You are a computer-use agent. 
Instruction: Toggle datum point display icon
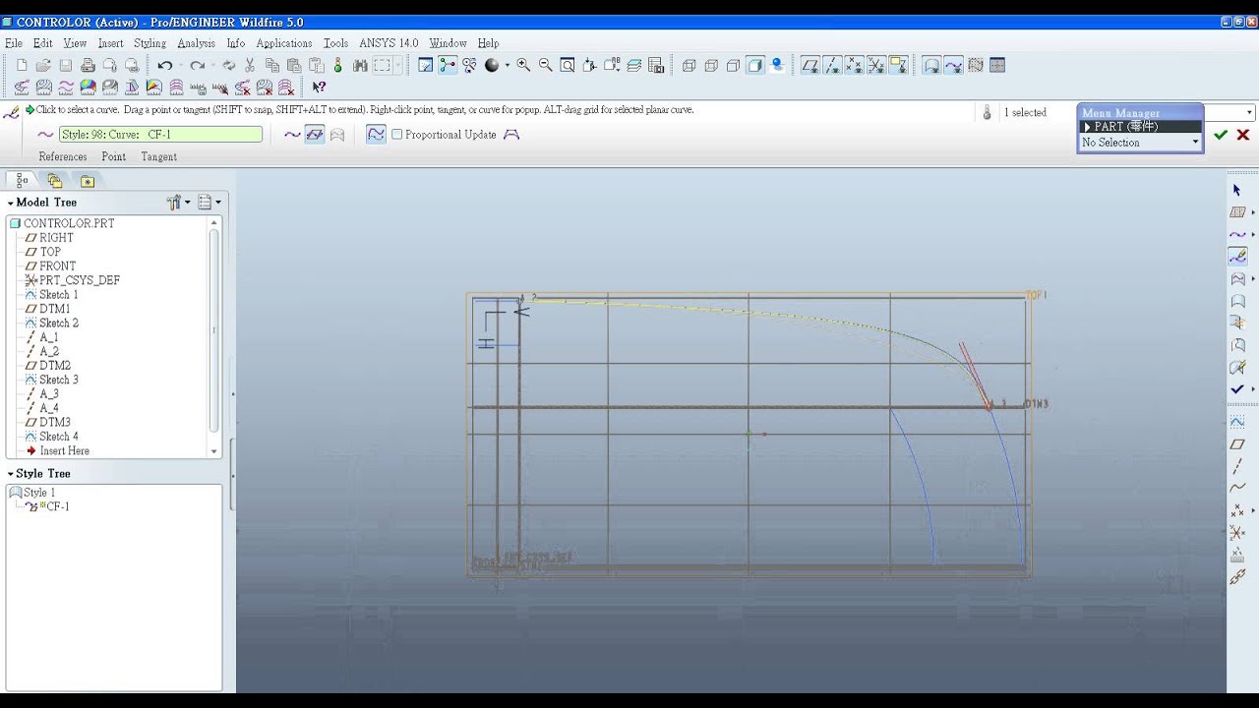point(854,65)
